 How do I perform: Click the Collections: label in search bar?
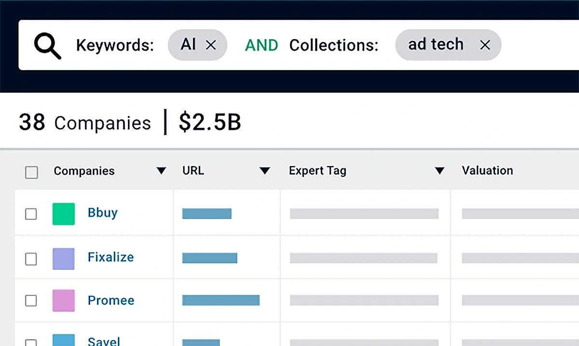334,45
